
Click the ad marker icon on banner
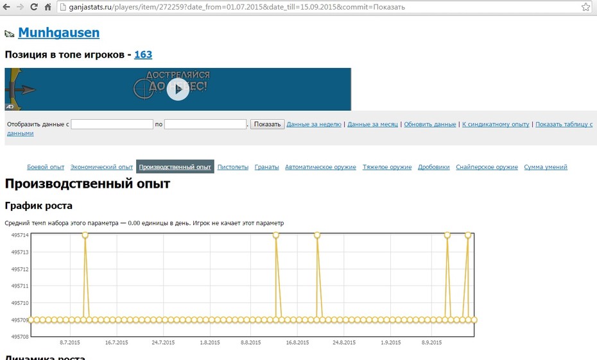[10, 107]
